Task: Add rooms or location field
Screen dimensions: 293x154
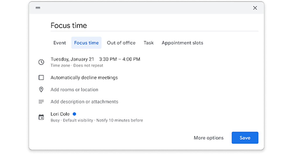Action: click(74, 90)
